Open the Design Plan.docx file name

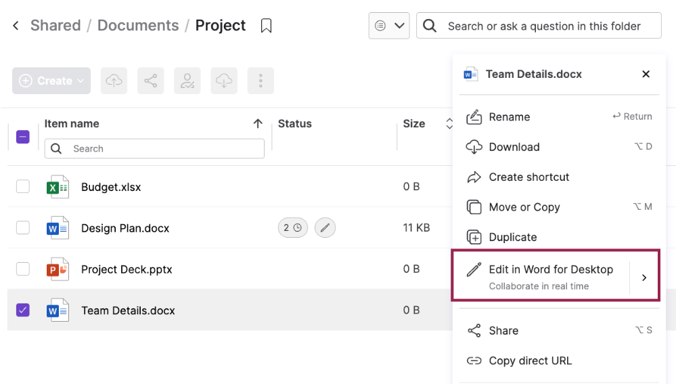point(125,228)
